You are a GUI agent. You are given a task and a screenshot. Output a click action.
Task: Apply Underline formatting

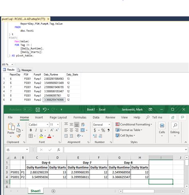pos(41,130)
